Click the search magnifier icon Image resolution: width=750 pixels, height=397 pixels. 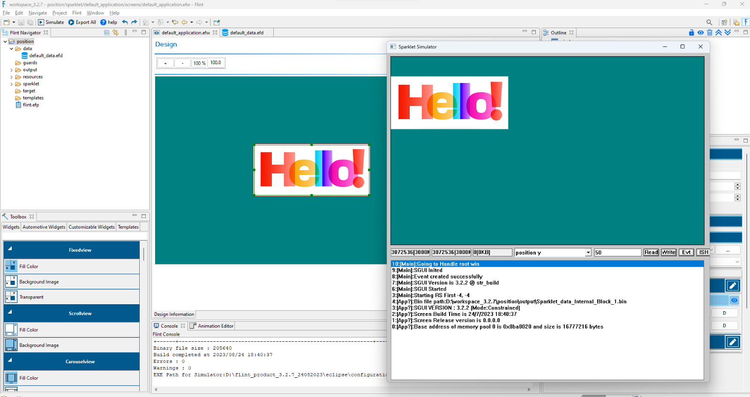pos(709,22)
